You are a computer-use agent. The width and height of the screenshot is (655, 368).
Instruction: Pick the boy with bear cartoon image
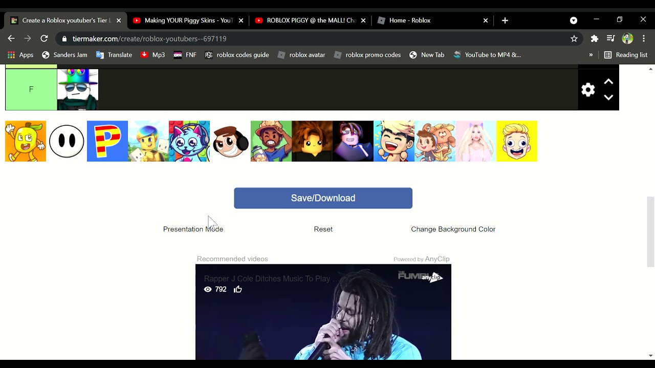click(435, 141)
